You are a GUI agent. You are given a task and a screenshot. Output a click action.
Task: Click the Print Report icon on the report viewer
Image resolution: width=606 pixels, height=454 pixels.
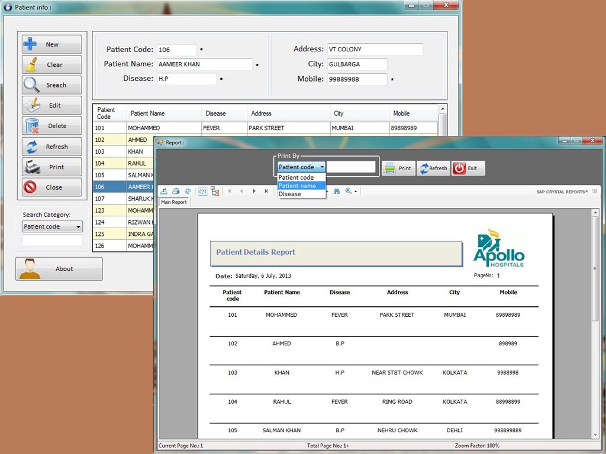tap(176, 191)
